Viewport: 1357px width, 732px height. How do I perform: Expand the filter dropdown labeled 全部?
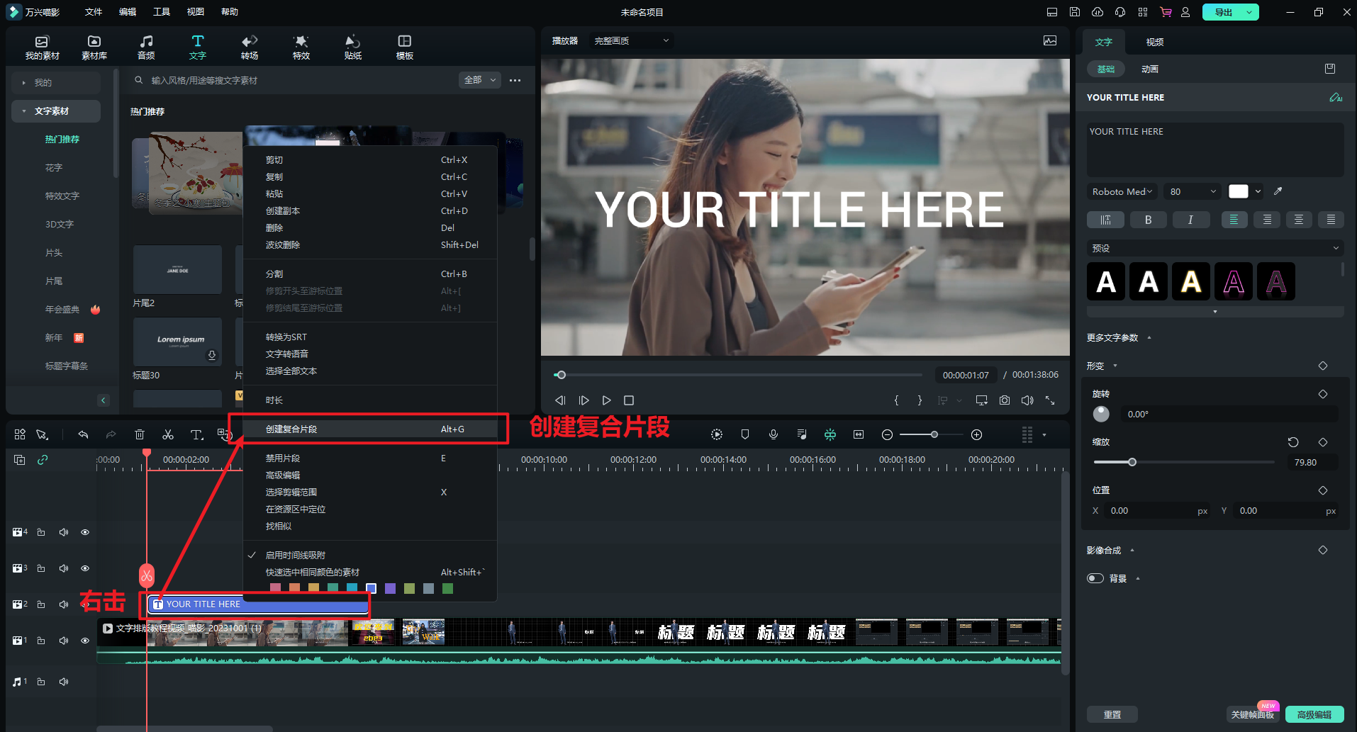click(x=480, y=80)
